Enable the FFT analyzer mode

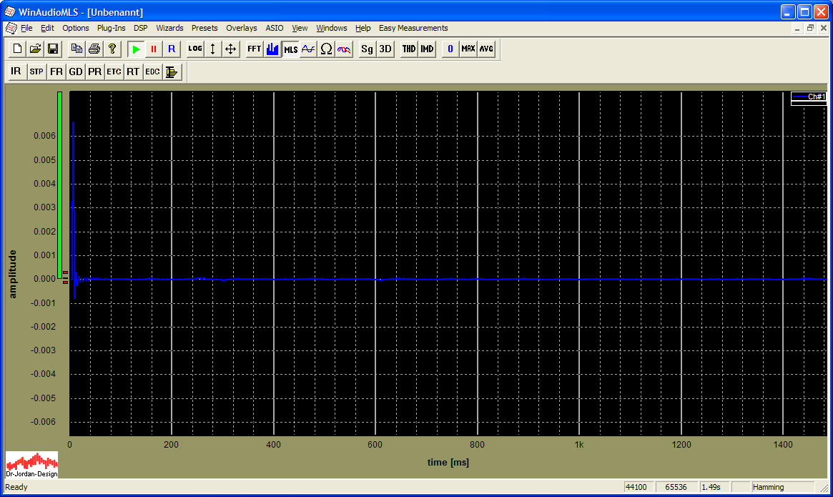coord(254,49)
